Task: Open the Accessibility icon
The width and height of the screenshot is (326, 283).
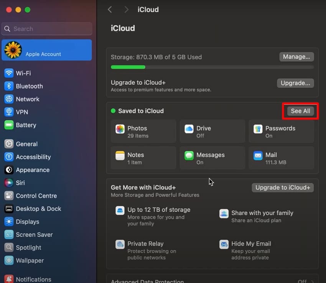Action: [x=9, y=157]
